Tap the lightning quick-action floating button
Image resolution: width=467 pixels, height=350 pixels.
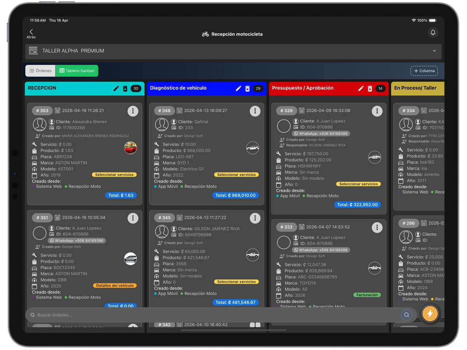click(x=430, y=313)
